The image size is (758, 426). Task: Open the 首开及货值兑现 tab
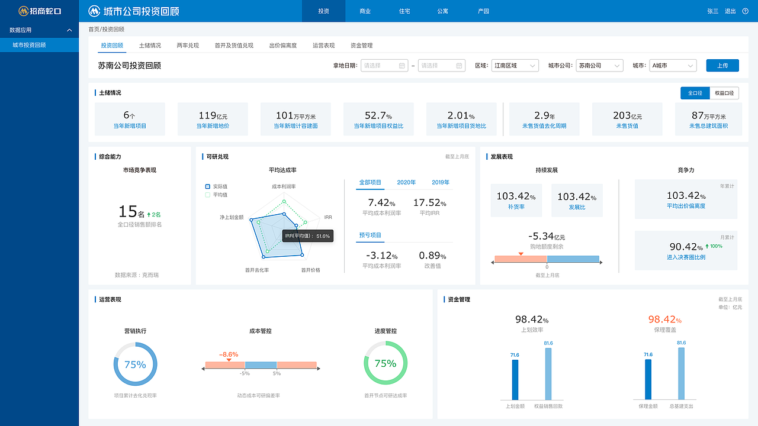234,46
